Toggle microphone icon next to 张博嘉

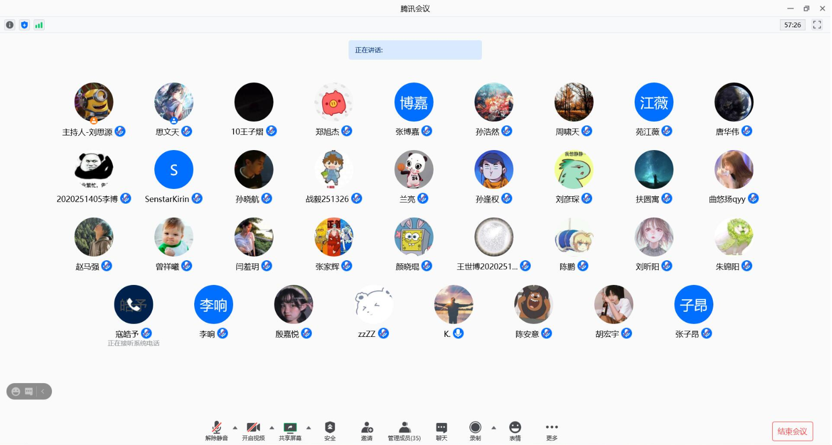[x=427, y=131]
